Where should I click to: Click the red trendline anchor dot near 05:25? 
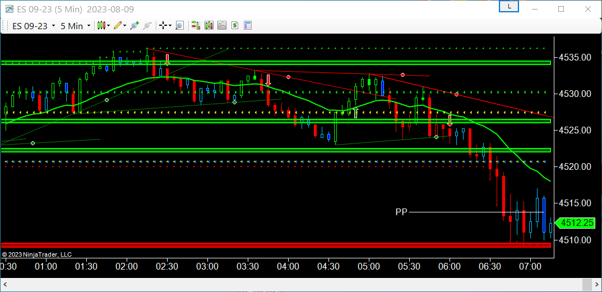[402, 75]
